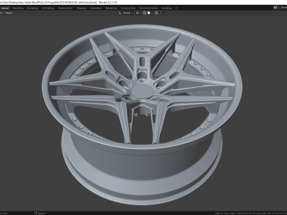287x215 pixels.
Task: Open the Geometry Nodes workspace
Action: point(148,8)
